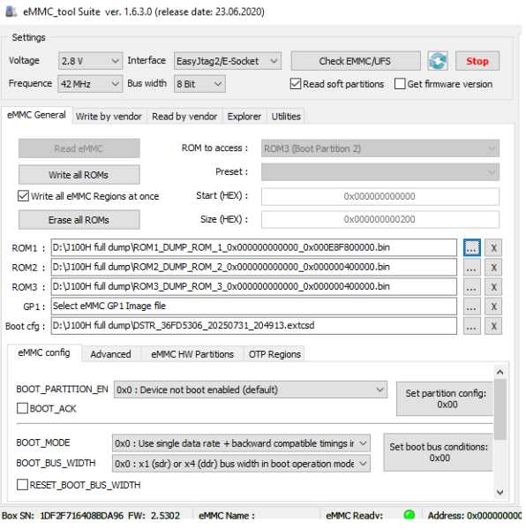Expand the BOOT_PARTITION_EN dropdown
Screen dimensions: 526x530
(x=251, y=390)
